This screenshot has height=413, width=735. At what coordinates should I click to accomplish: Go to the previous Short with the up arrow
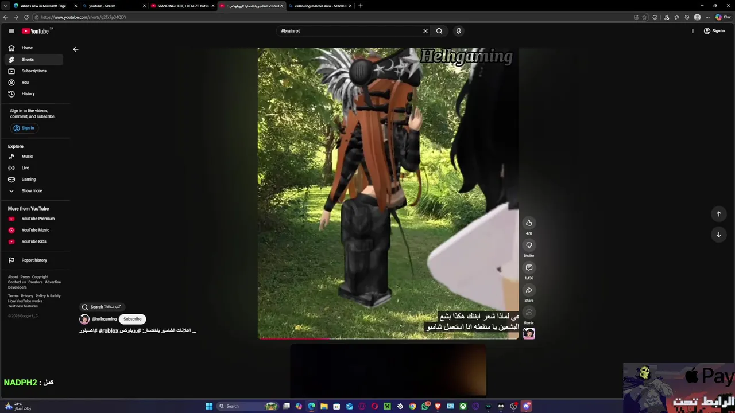[718, 214]
